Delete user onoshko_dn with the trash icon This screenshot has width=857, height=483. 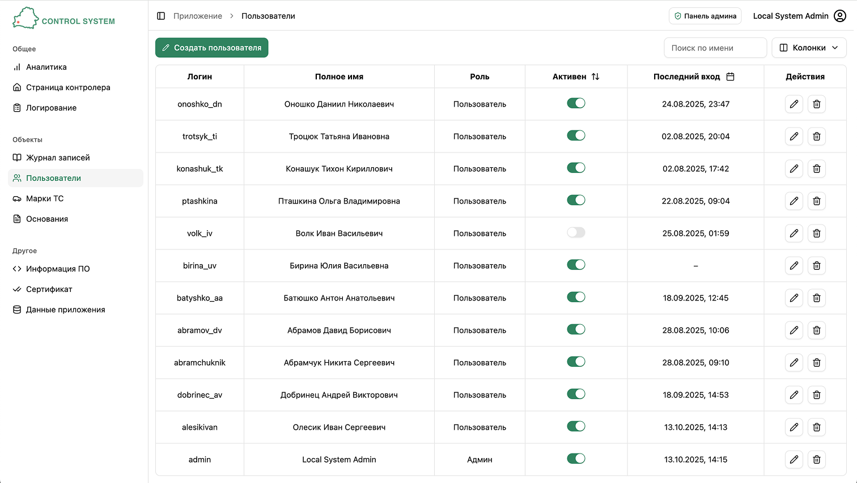[x=817, y=104]
